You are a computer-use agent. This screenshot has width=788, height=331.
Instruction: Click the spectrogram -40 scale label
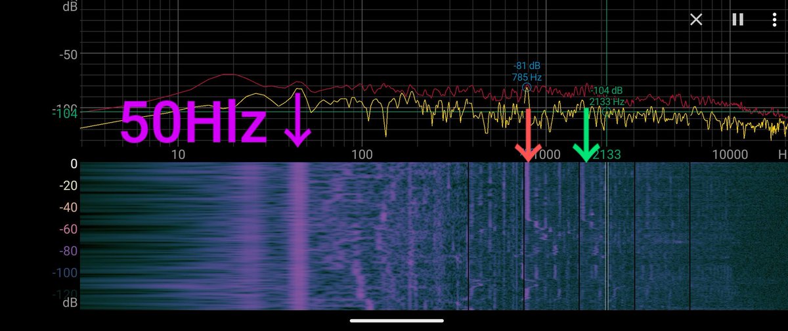tap(68, 208)
